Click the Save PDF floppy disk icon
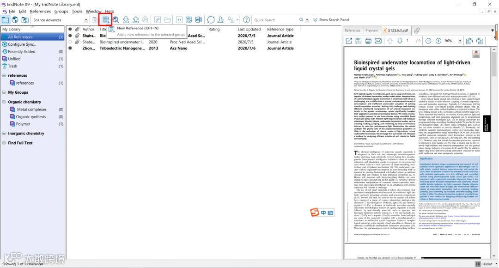 [x=359, y=41]
